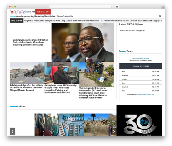Click the 30 Years Radio 786 banner
Screen dimensions: 172x146
(139, 120)
